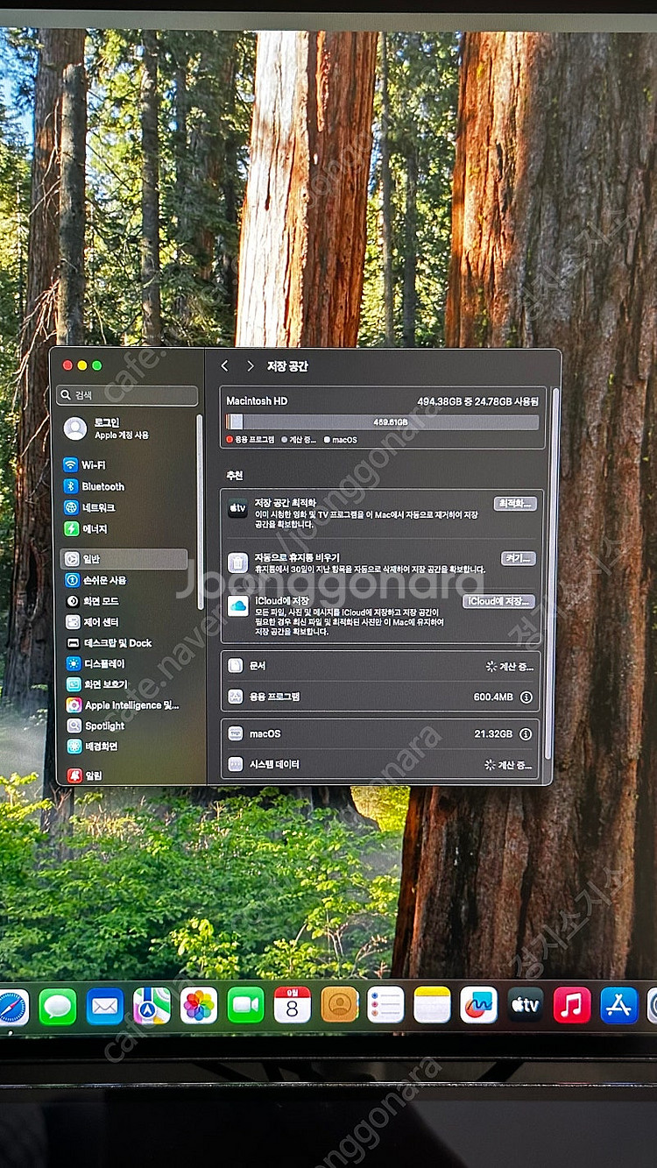Open Wi-Fi settings in the sidebar

94,465
